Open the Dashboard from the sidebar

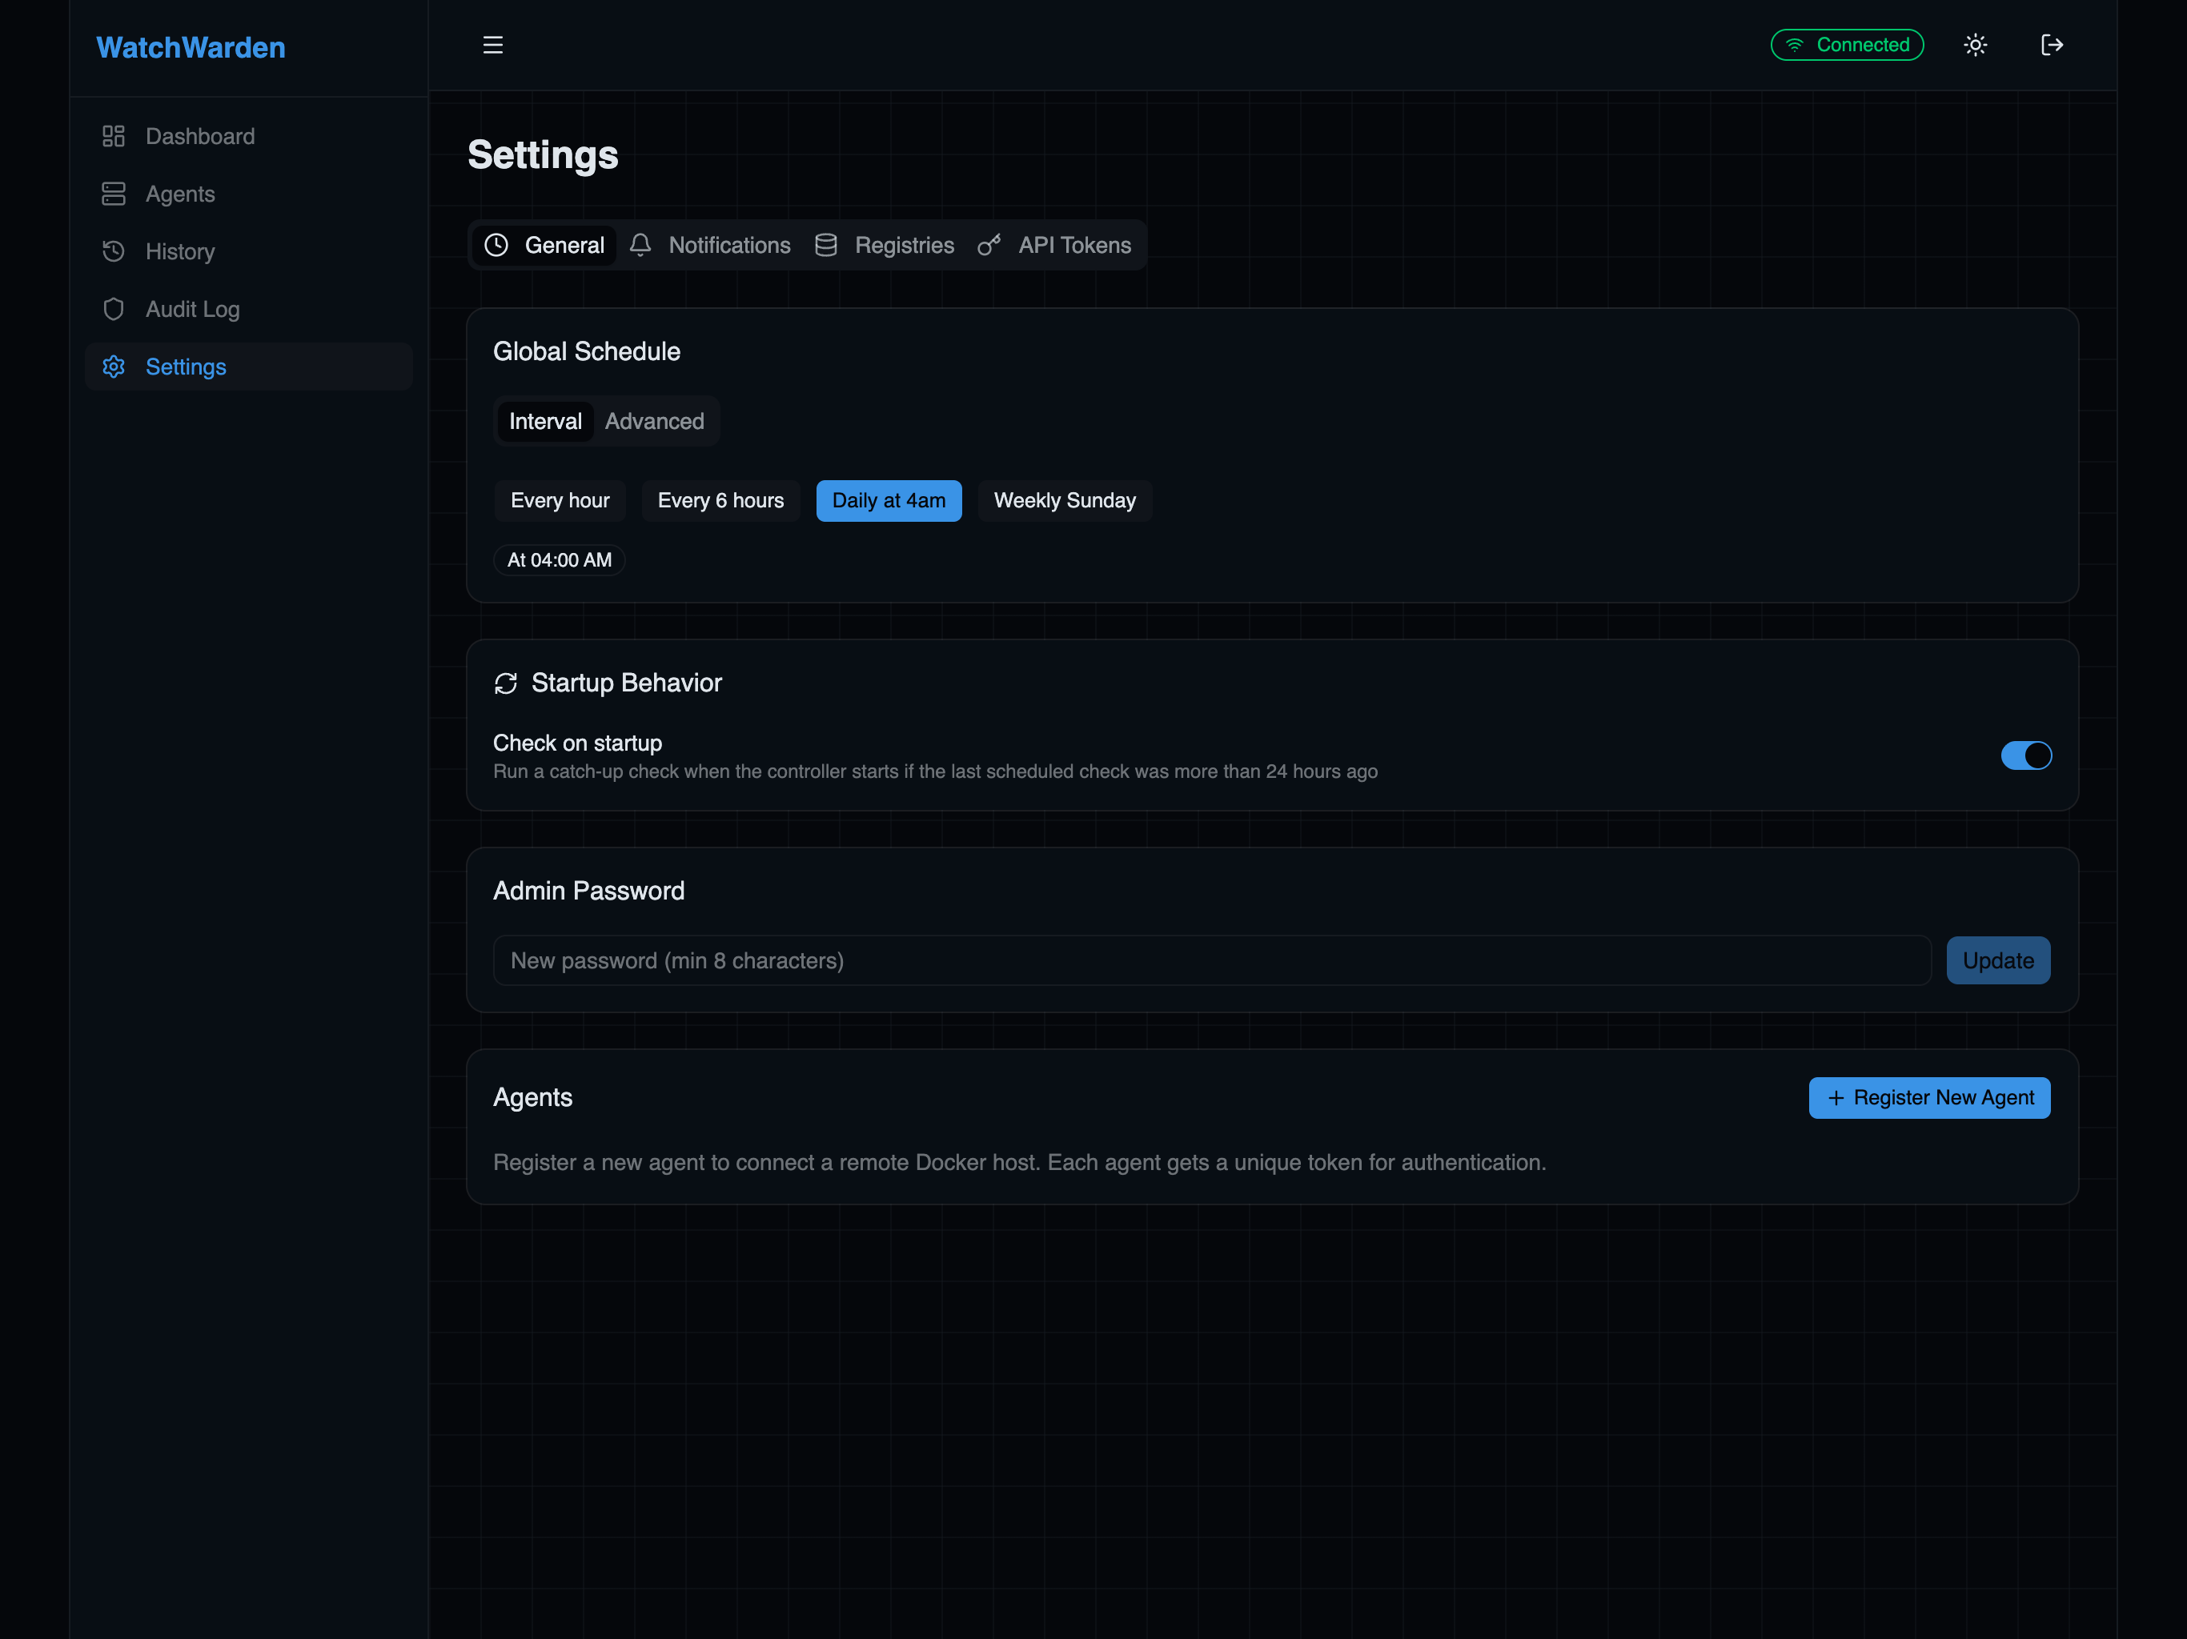199,135
